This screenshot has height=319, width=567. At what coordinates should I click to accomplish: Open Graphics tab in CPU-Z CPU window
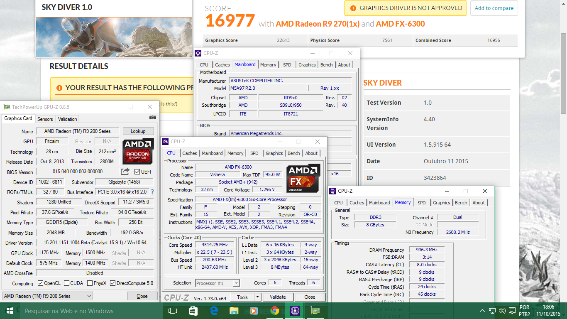pos(274,153)
